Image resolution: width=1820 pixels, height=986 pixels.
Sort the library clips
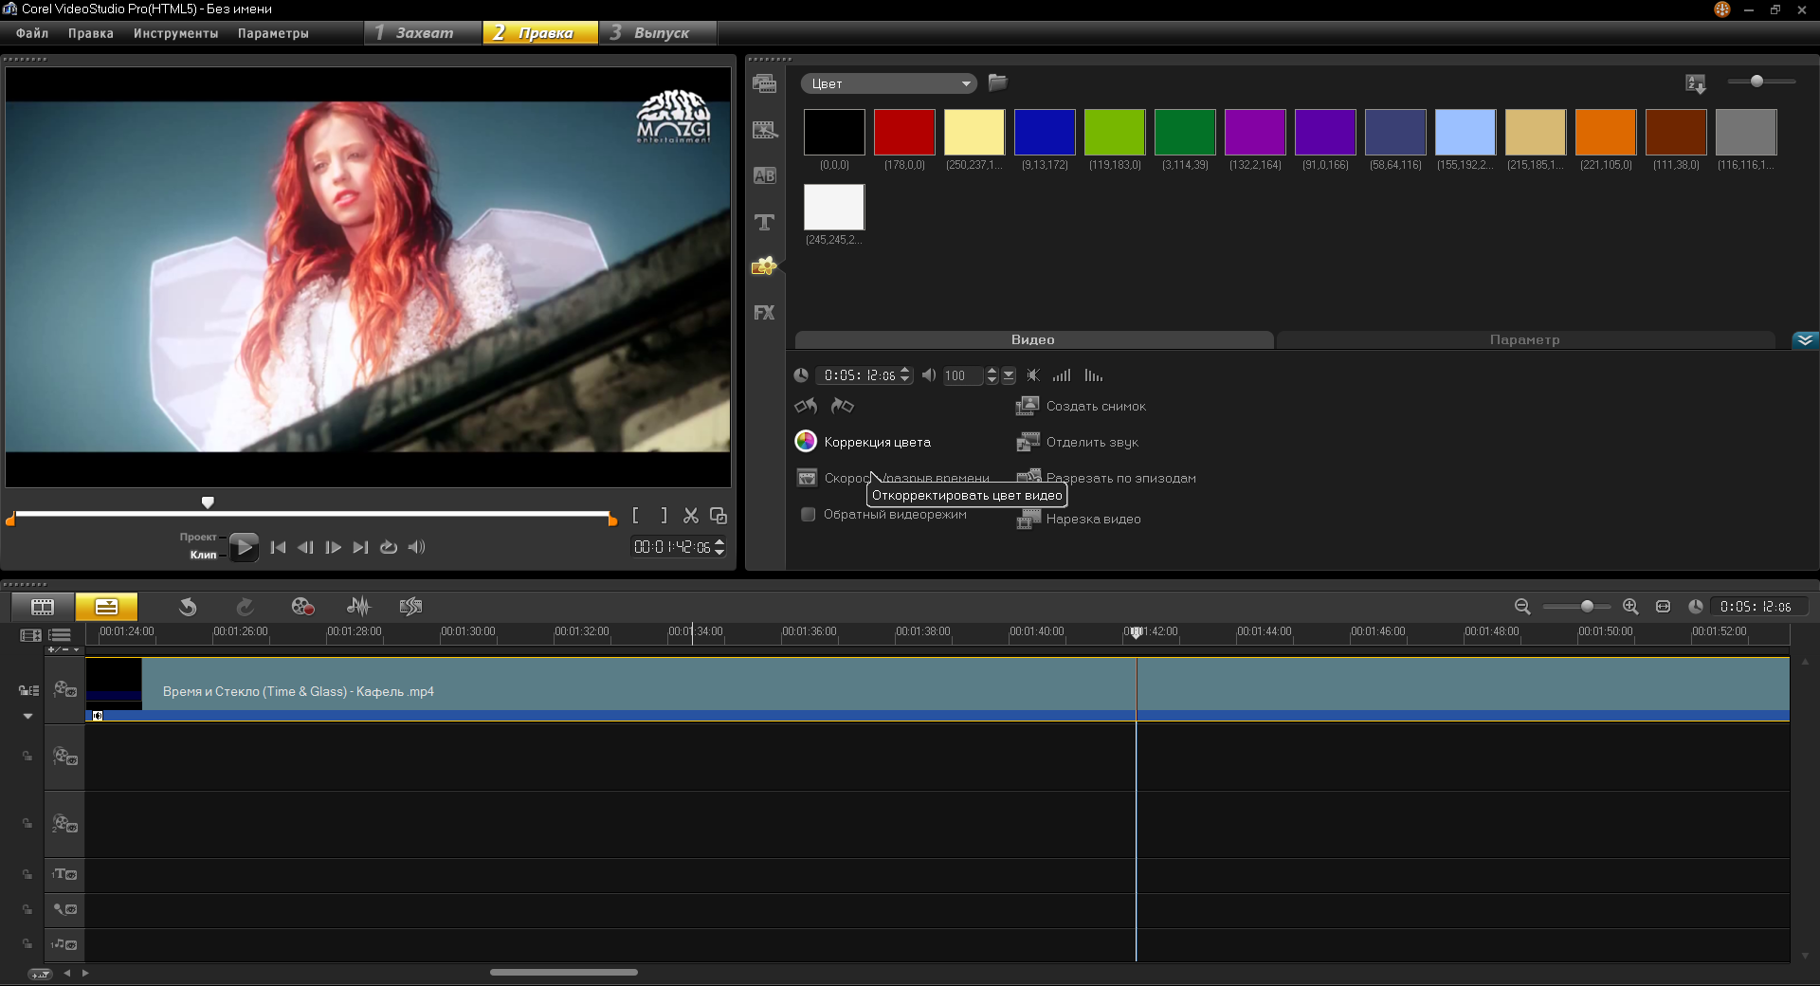coord(1696,83)
